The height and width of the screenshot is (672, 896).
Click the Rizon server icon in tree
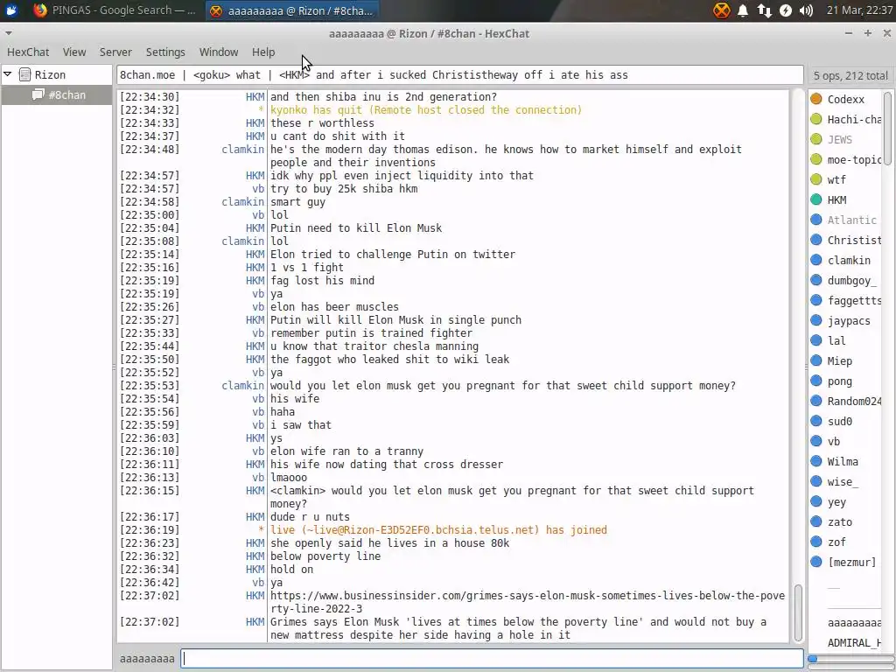24,74
